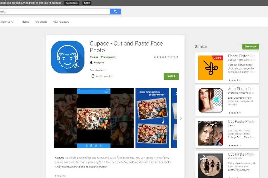The width and height of the screenshot is (268, 178).
Task: Click the bold Cupace word in description
Action: [60, 158]
